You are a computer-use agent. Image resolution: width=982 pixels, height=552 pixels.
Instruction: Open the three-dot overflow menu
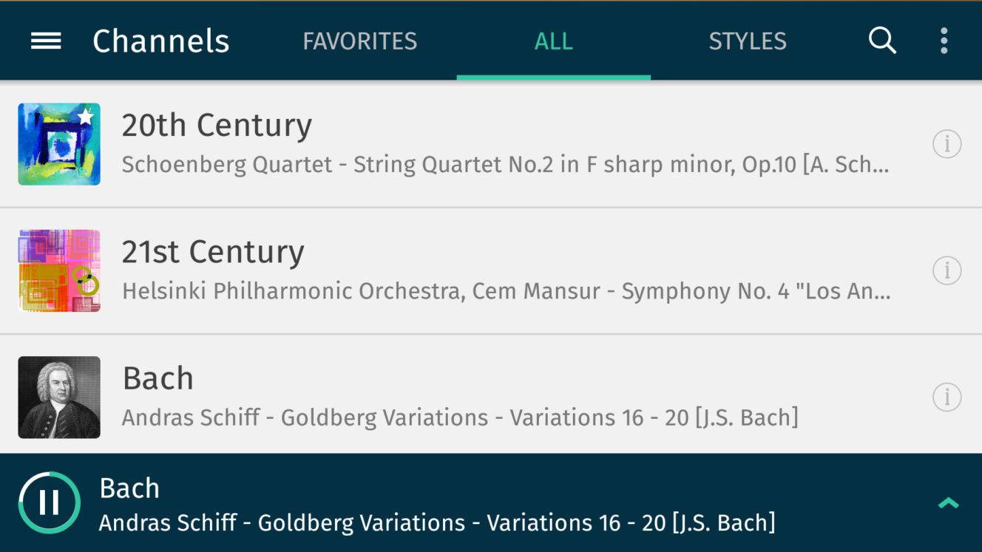click(944, 41)
